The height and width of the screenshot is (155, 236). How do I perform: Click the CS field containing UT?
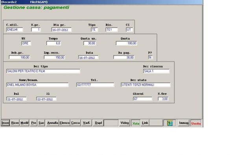(x=129, y=30)
